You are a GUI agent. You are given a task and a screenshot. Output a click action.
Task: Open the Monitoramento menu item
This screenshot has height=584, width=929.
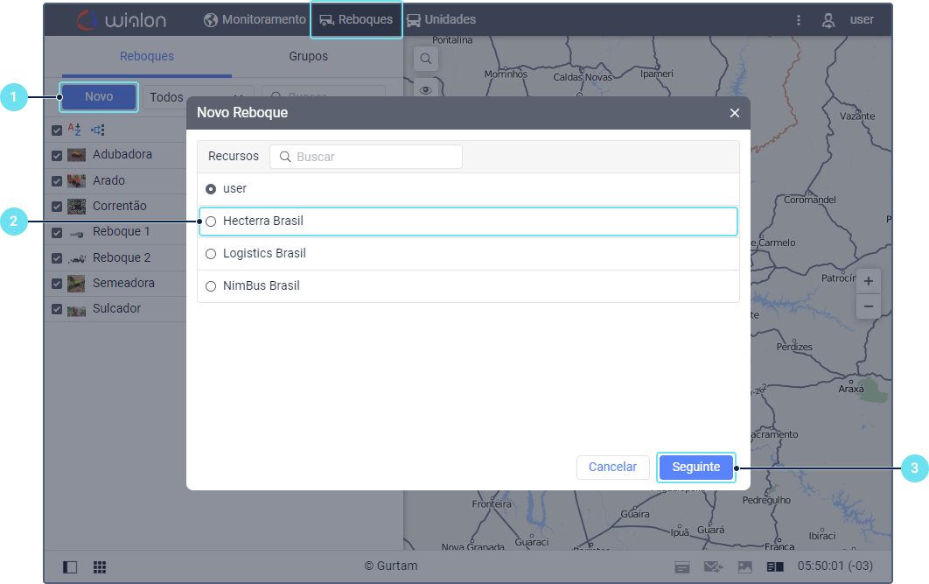click(x=255, y=19)
